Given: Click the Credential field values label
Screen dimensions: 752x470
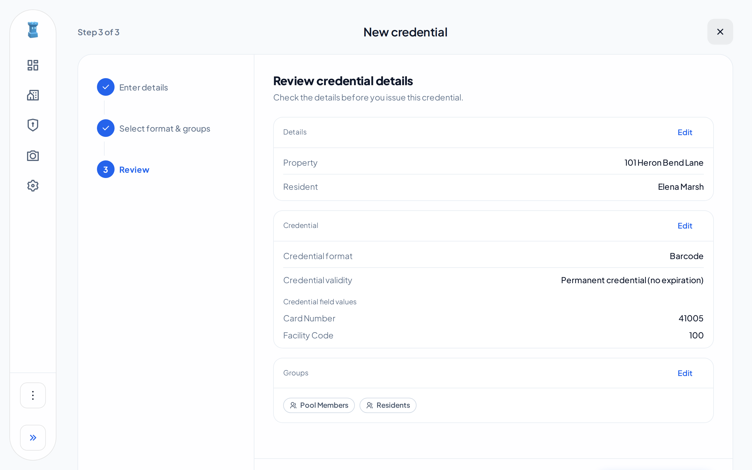Looking at the screenshot, I should 320,302.
